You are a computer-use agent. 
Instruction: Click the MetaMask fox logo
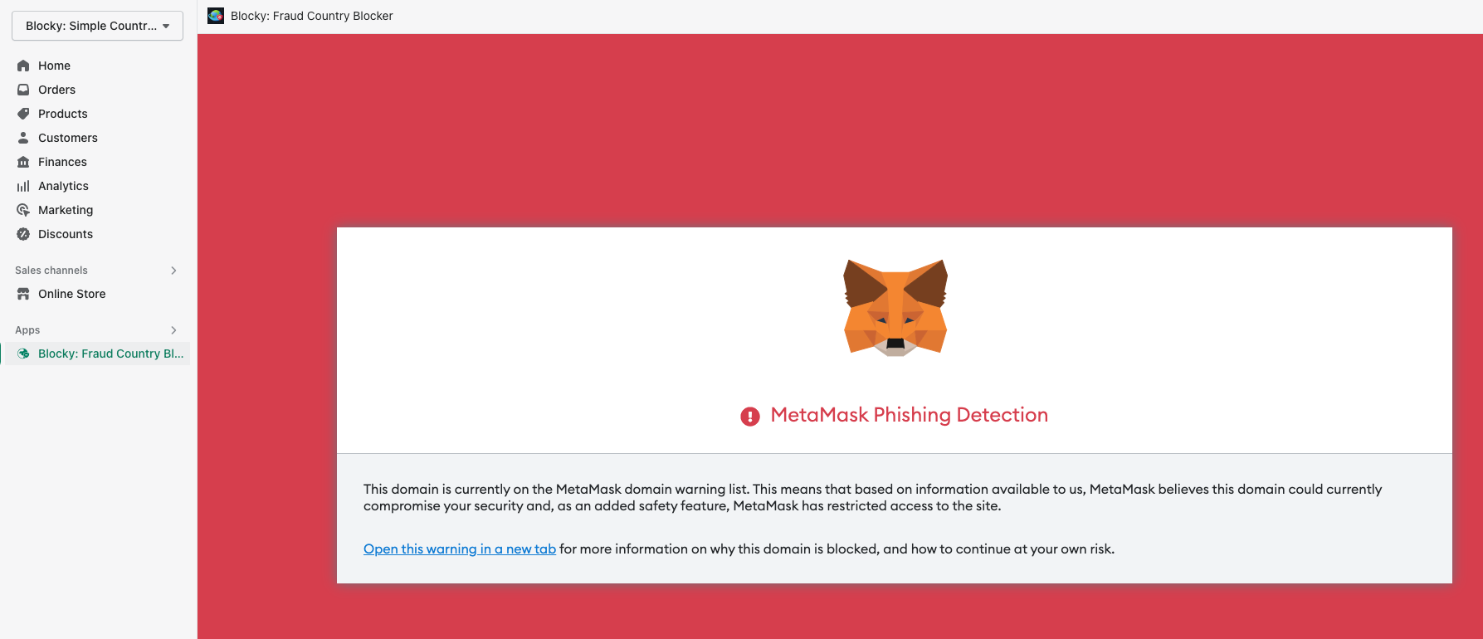click(894, 308)
